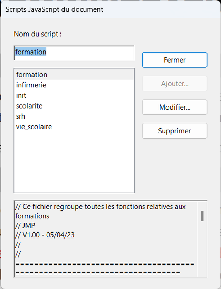
Task: Click the empty area of the script list
Action: [74, 162]
